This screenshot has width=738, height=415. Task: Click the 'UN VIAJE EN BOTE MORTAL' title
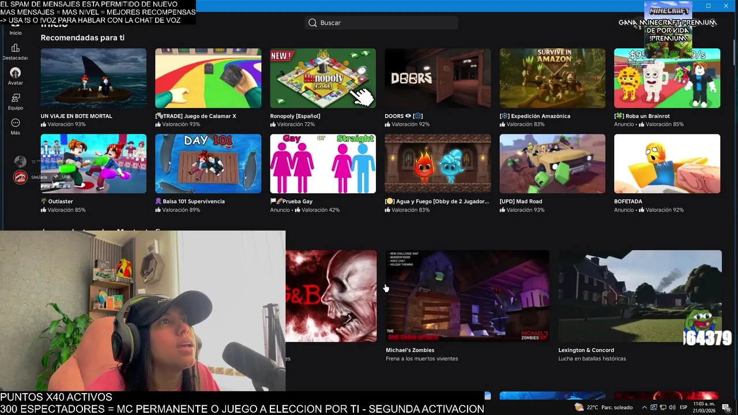click(76, 116)
